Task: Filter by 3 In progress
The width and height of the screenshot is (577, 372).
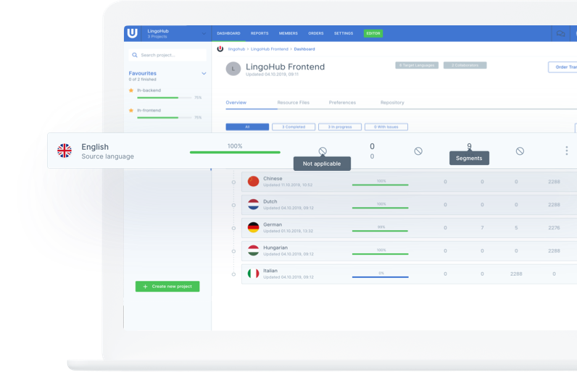Action: (x=340, y=127)
